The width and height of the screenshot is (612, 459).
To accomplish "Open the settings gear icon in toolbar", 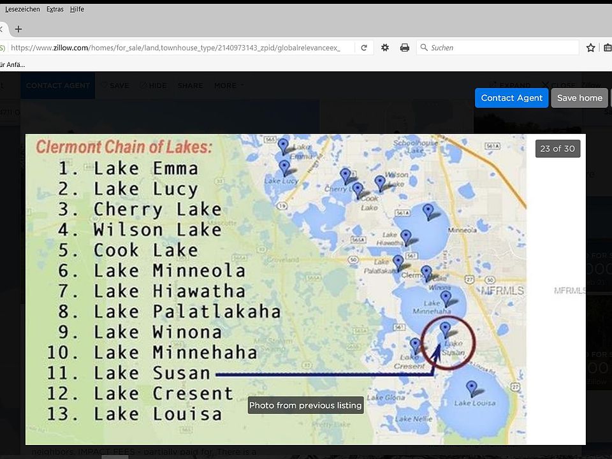I will click(x=385, y=48).
